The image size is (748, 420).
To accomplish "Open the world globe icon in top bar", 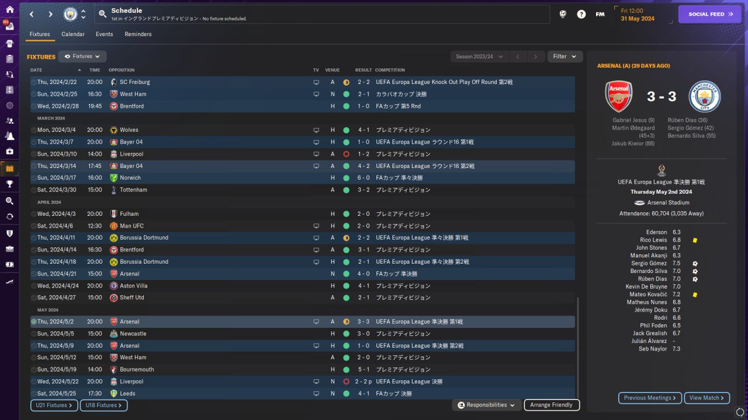I will coord(563,14).
